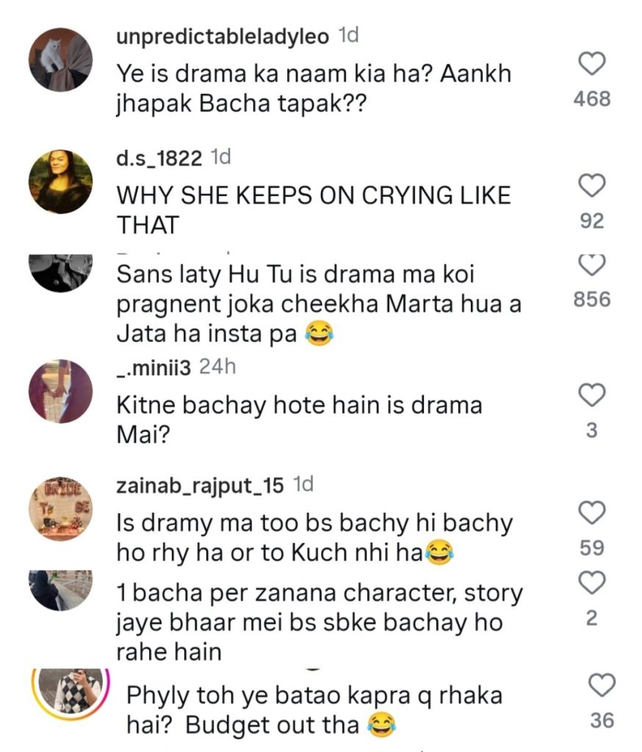Heart the '1 bacha per zanana' comment

pyautogui.click(x=592, y=583)
